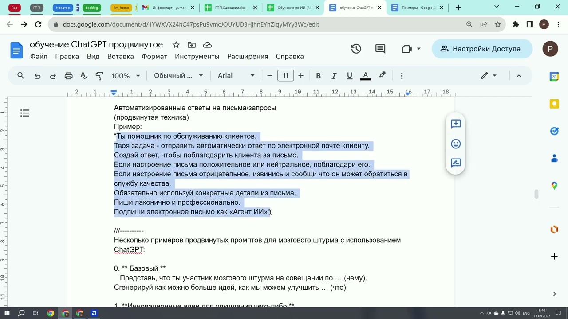Image resolution: width=568 pixels, height=319 pixels.
Task: Add an emoji reaction
Action: 456,144
